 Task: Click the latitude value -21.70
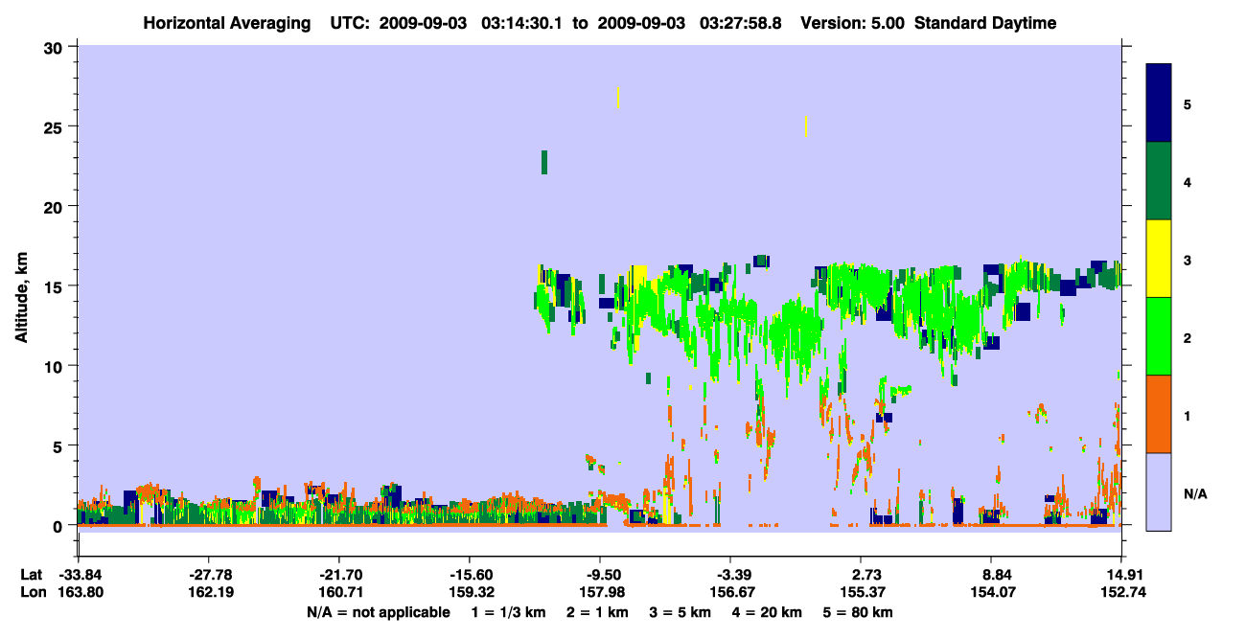(339, 575)
